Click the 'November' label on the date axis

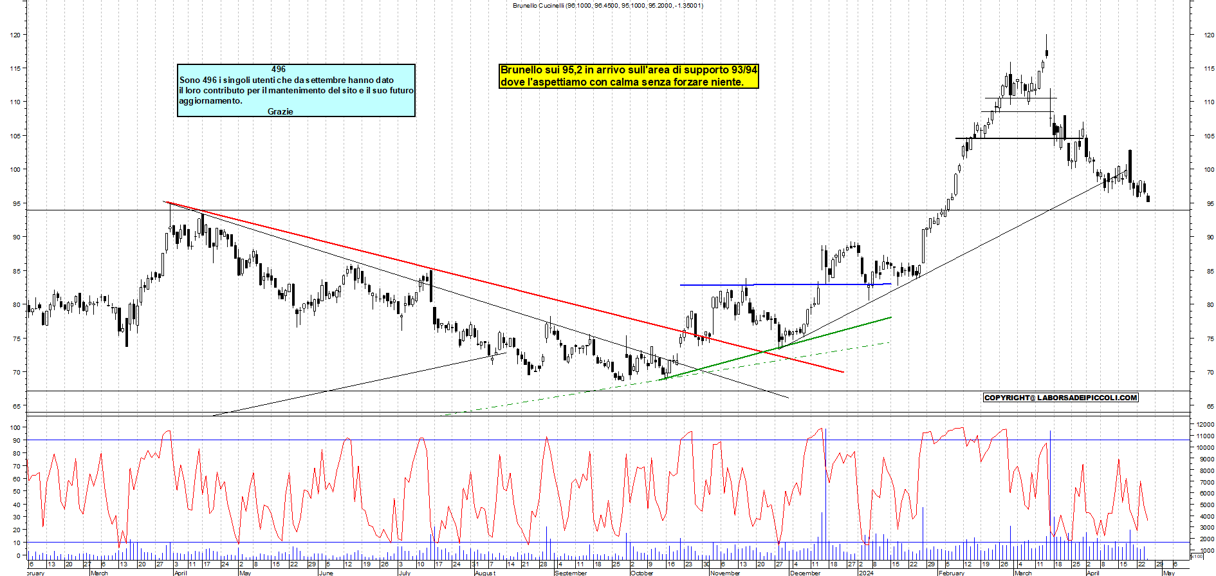tap(725, 573)
